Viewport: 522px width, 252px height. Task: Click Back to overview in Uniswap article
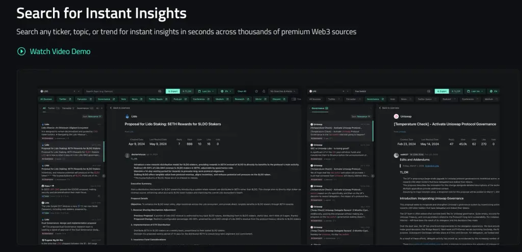coord(389,108)
